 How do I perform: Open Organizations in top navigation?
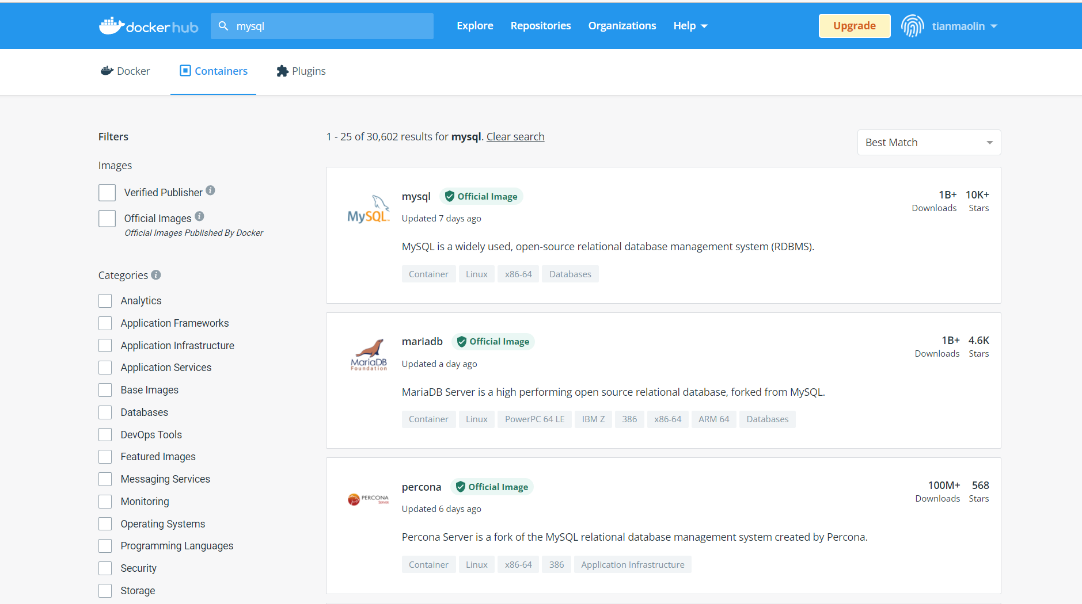(622, 26)
